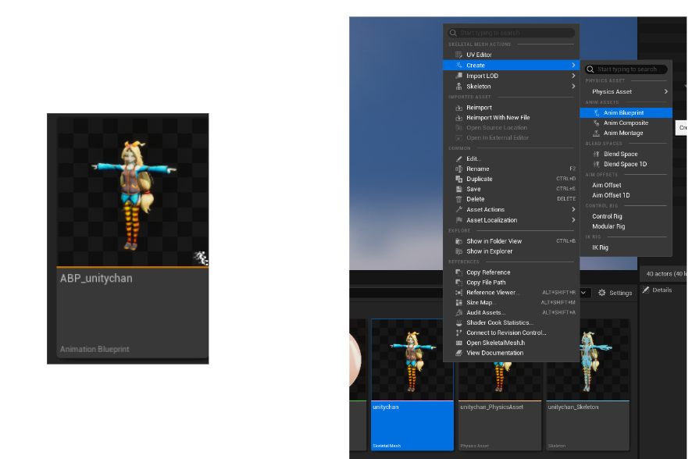Click the Asset Localization flag icon
Viewport: 692px width, 459px height.
point(458,220)
